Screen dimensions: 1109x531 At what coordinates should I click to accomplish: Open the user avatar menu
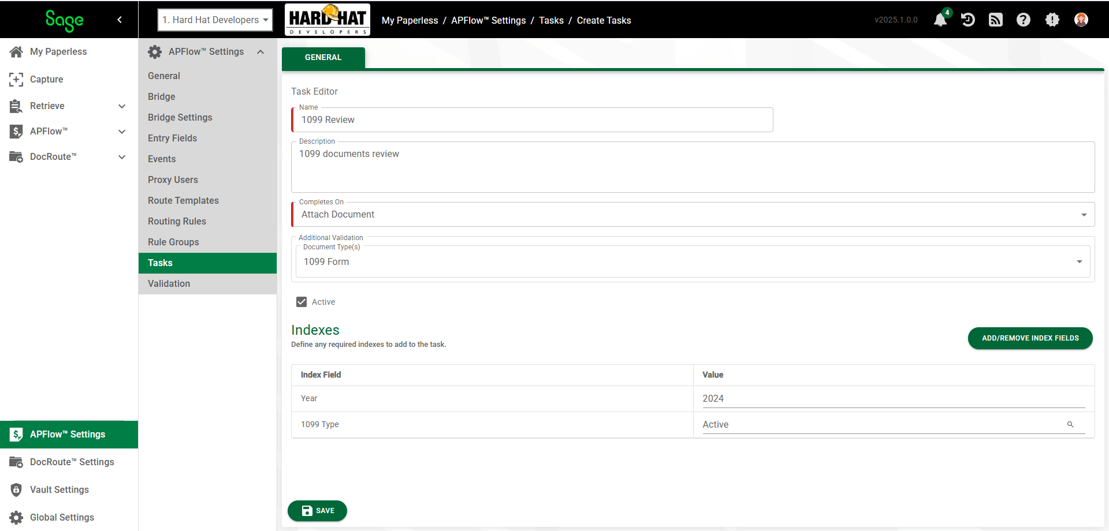(1081, 20)
